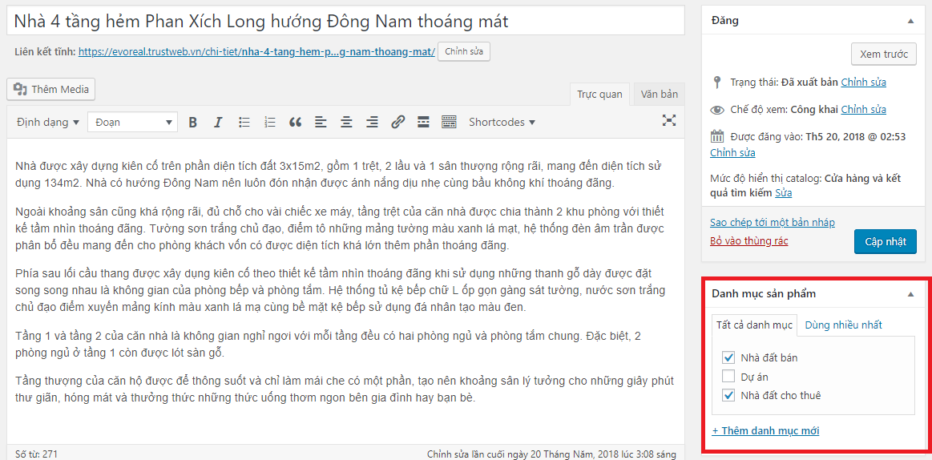Toggle Bold formatting in editor toolbar
This screenshot has width=932, height=460.
192,123
